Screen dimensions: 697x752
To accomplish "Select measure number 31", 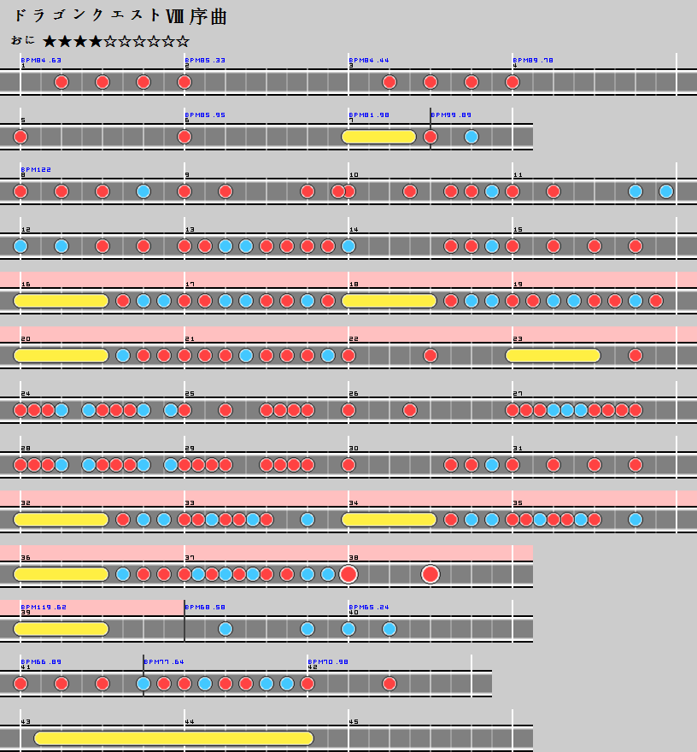I will click(518, 449).
